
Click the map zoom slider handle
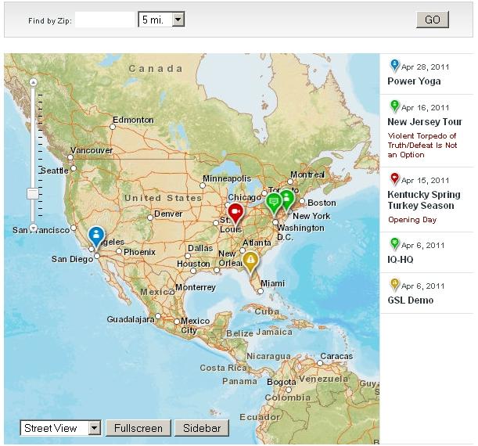pyautogui.click(x=33, y=193)
